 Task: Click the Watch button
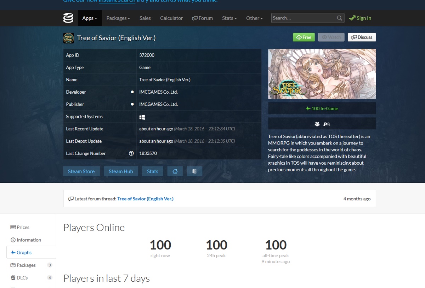(x=331, y=37)
